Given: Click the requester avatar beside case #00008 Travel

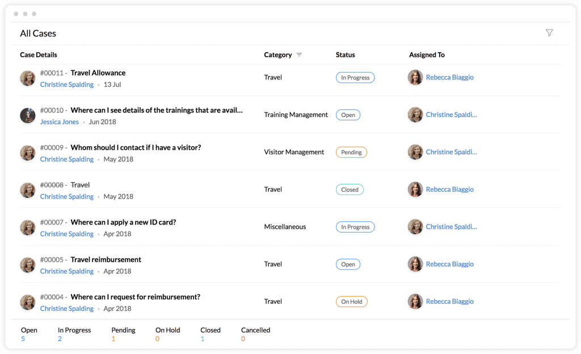Looking at the screenshot, I should tap(27, 189).
